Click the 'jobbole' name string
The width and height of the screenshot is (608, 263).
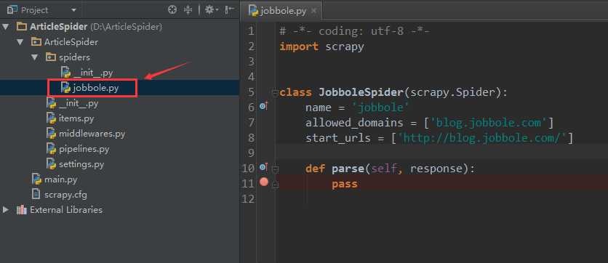pos(380,108)
